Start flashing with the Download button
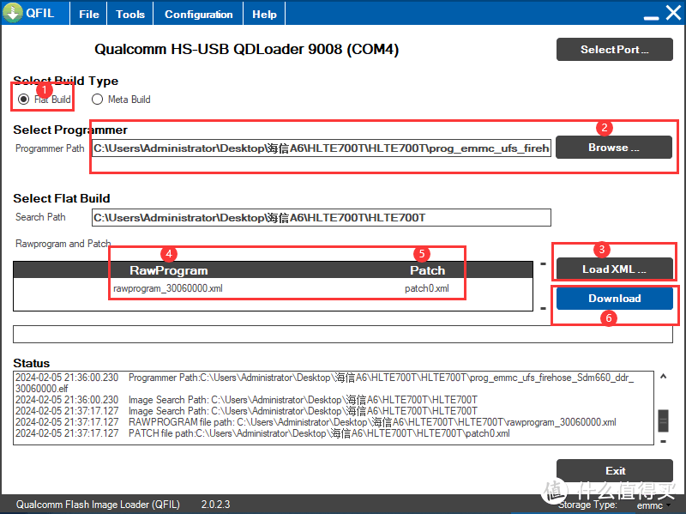The image size is (686, 514). pos(614,299)
